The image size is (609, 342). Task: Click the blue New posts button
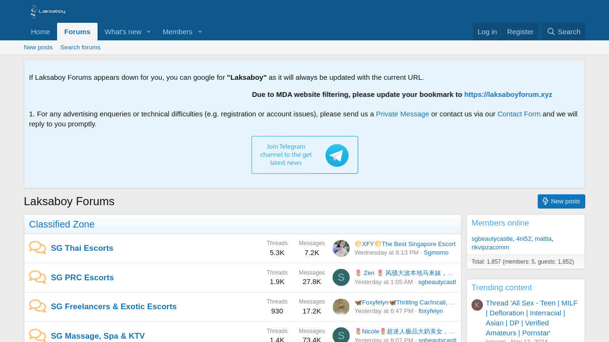(x=561, y=201)
